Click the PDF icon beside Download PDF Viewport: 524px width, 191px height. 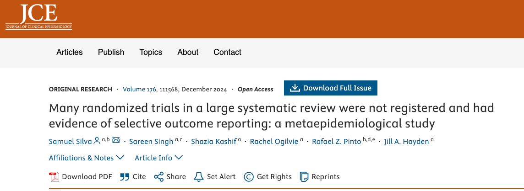point(55,177)
